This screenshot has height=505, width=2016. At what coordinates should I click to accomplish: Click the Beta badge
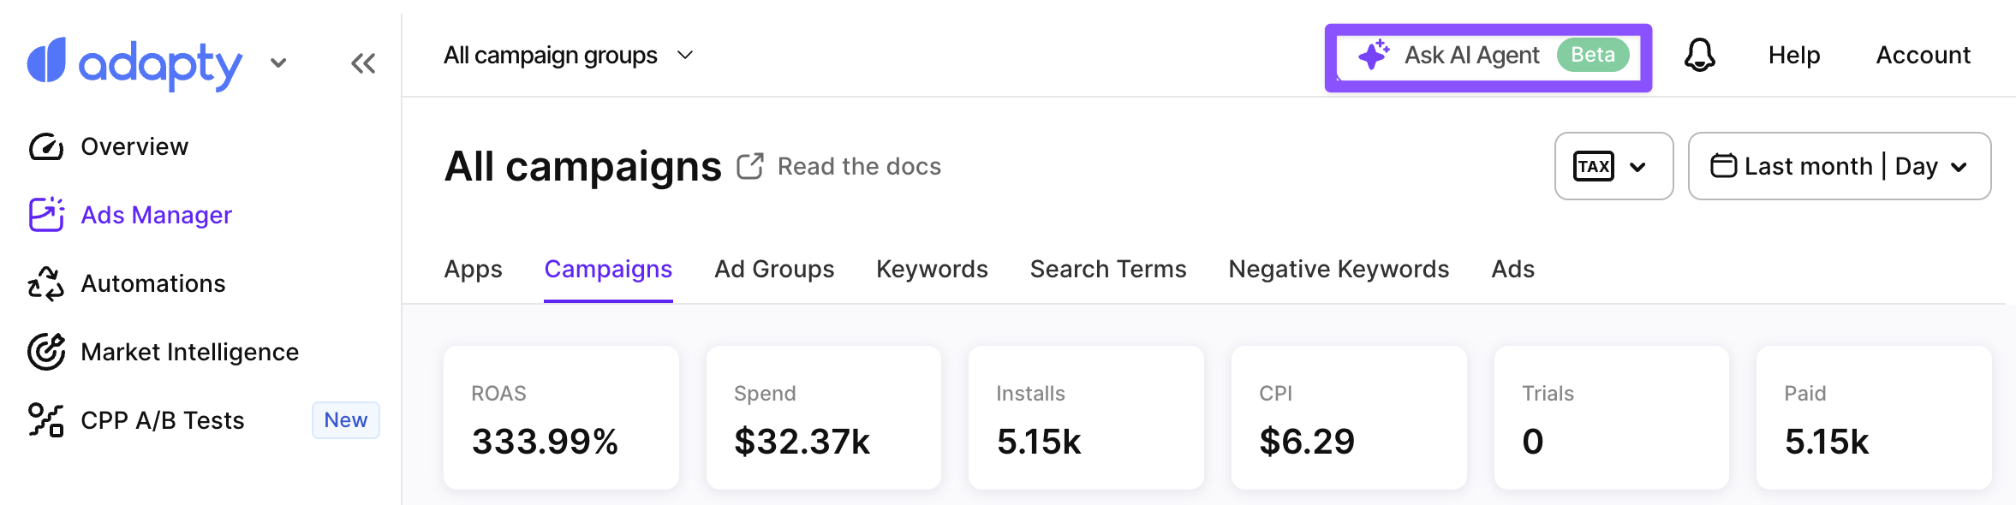1593,55
